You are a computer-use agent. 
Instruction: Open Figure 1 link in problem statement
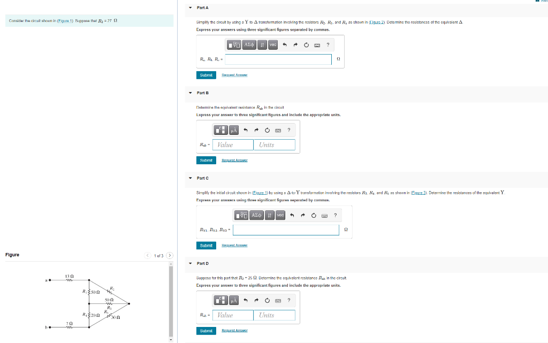click(x=65, y=21)
